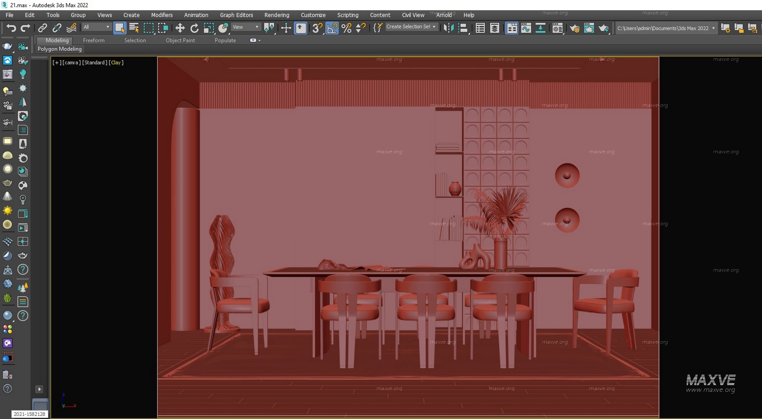This screenshot has height=419, width=762.
Task: Click the camra viewport label
Action: (x=72, y=63)
